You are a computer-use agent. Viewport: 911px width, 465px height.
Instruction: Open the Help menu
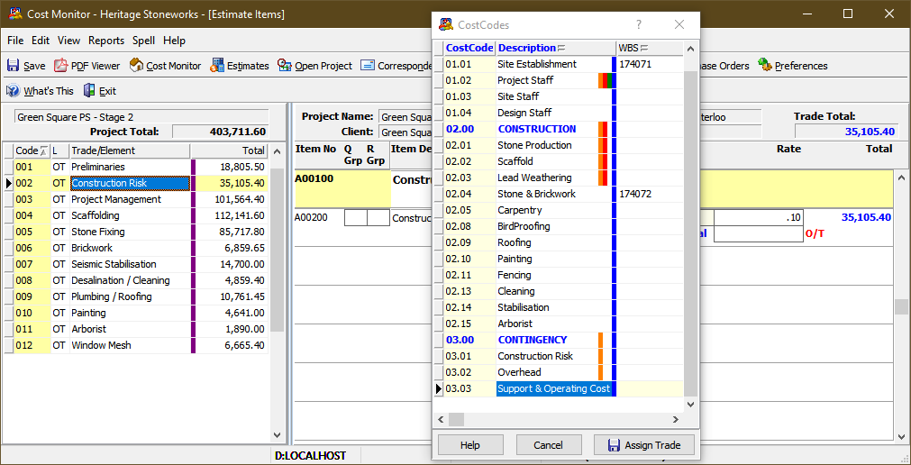[174, 41]
